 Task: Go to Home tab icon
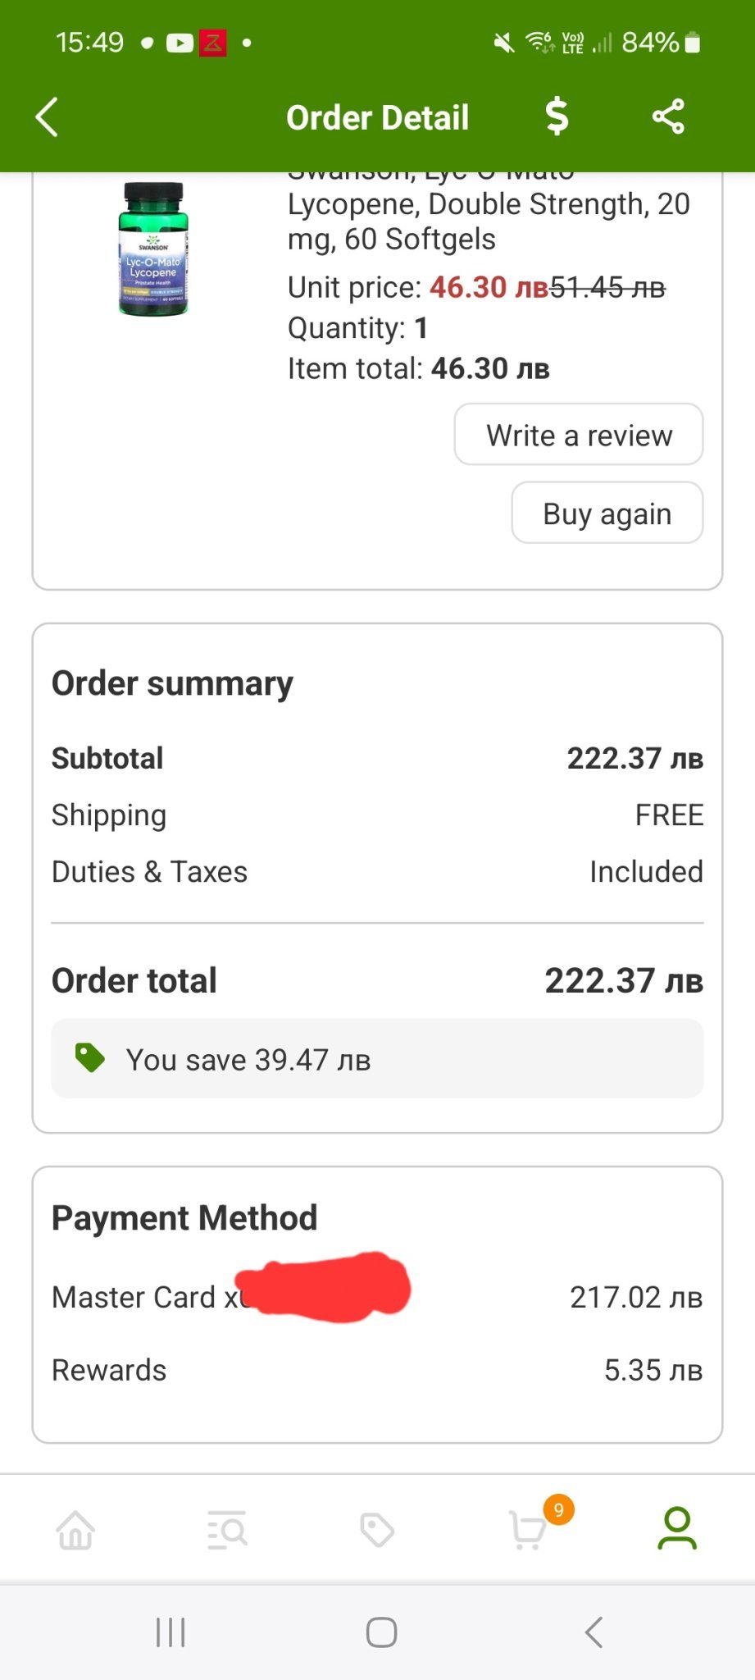point(75,1530)
